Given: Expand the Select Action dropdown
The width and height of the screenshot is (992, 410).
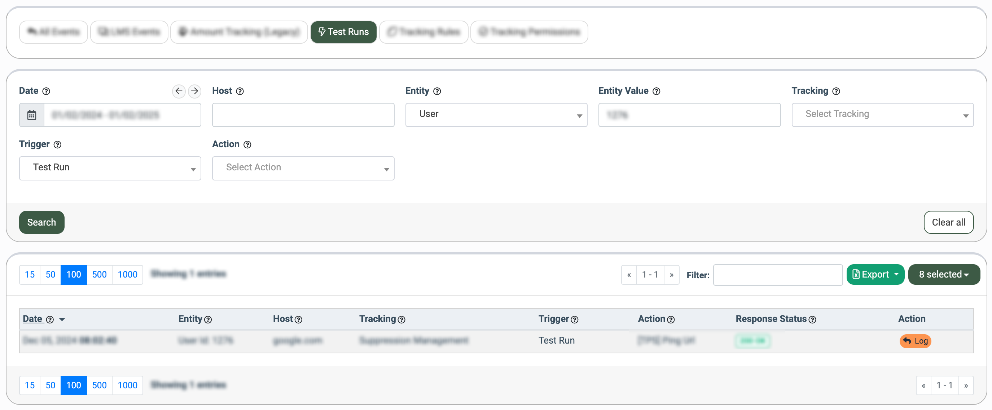Looking at the screenshot, I should click(303, 168).
